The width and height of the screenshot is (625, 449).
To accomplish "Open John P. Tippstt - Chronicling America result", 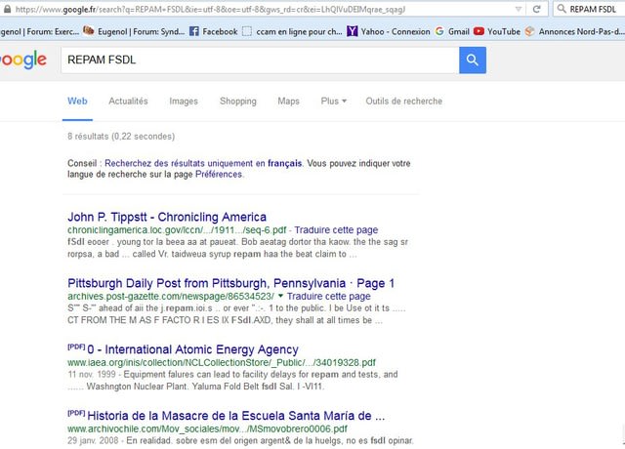I will 166,217.
